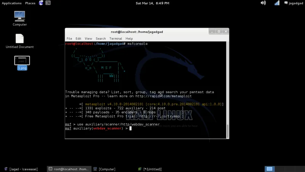Click the terminal title bar text
This screenshot has height=172, width=305.
coord(137,32)
